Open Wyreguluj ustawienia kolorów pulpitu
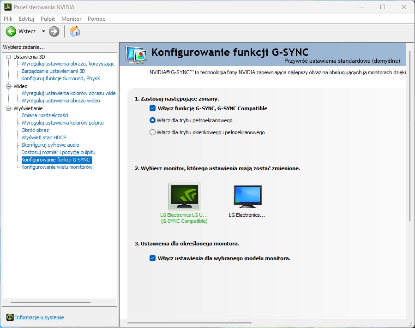The image size is (415, 328). coord(62,123)
